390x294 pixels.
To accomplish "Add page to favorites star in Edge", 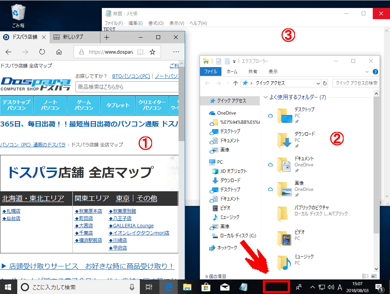I will (x=152, y=52).
